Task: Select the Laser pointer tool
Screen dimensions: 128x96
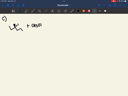Action: point(72,11)
